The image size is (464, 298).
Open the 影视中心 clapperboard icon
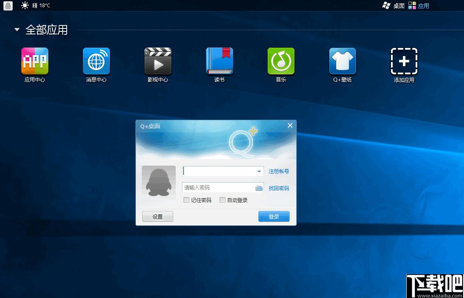point(158,61)
